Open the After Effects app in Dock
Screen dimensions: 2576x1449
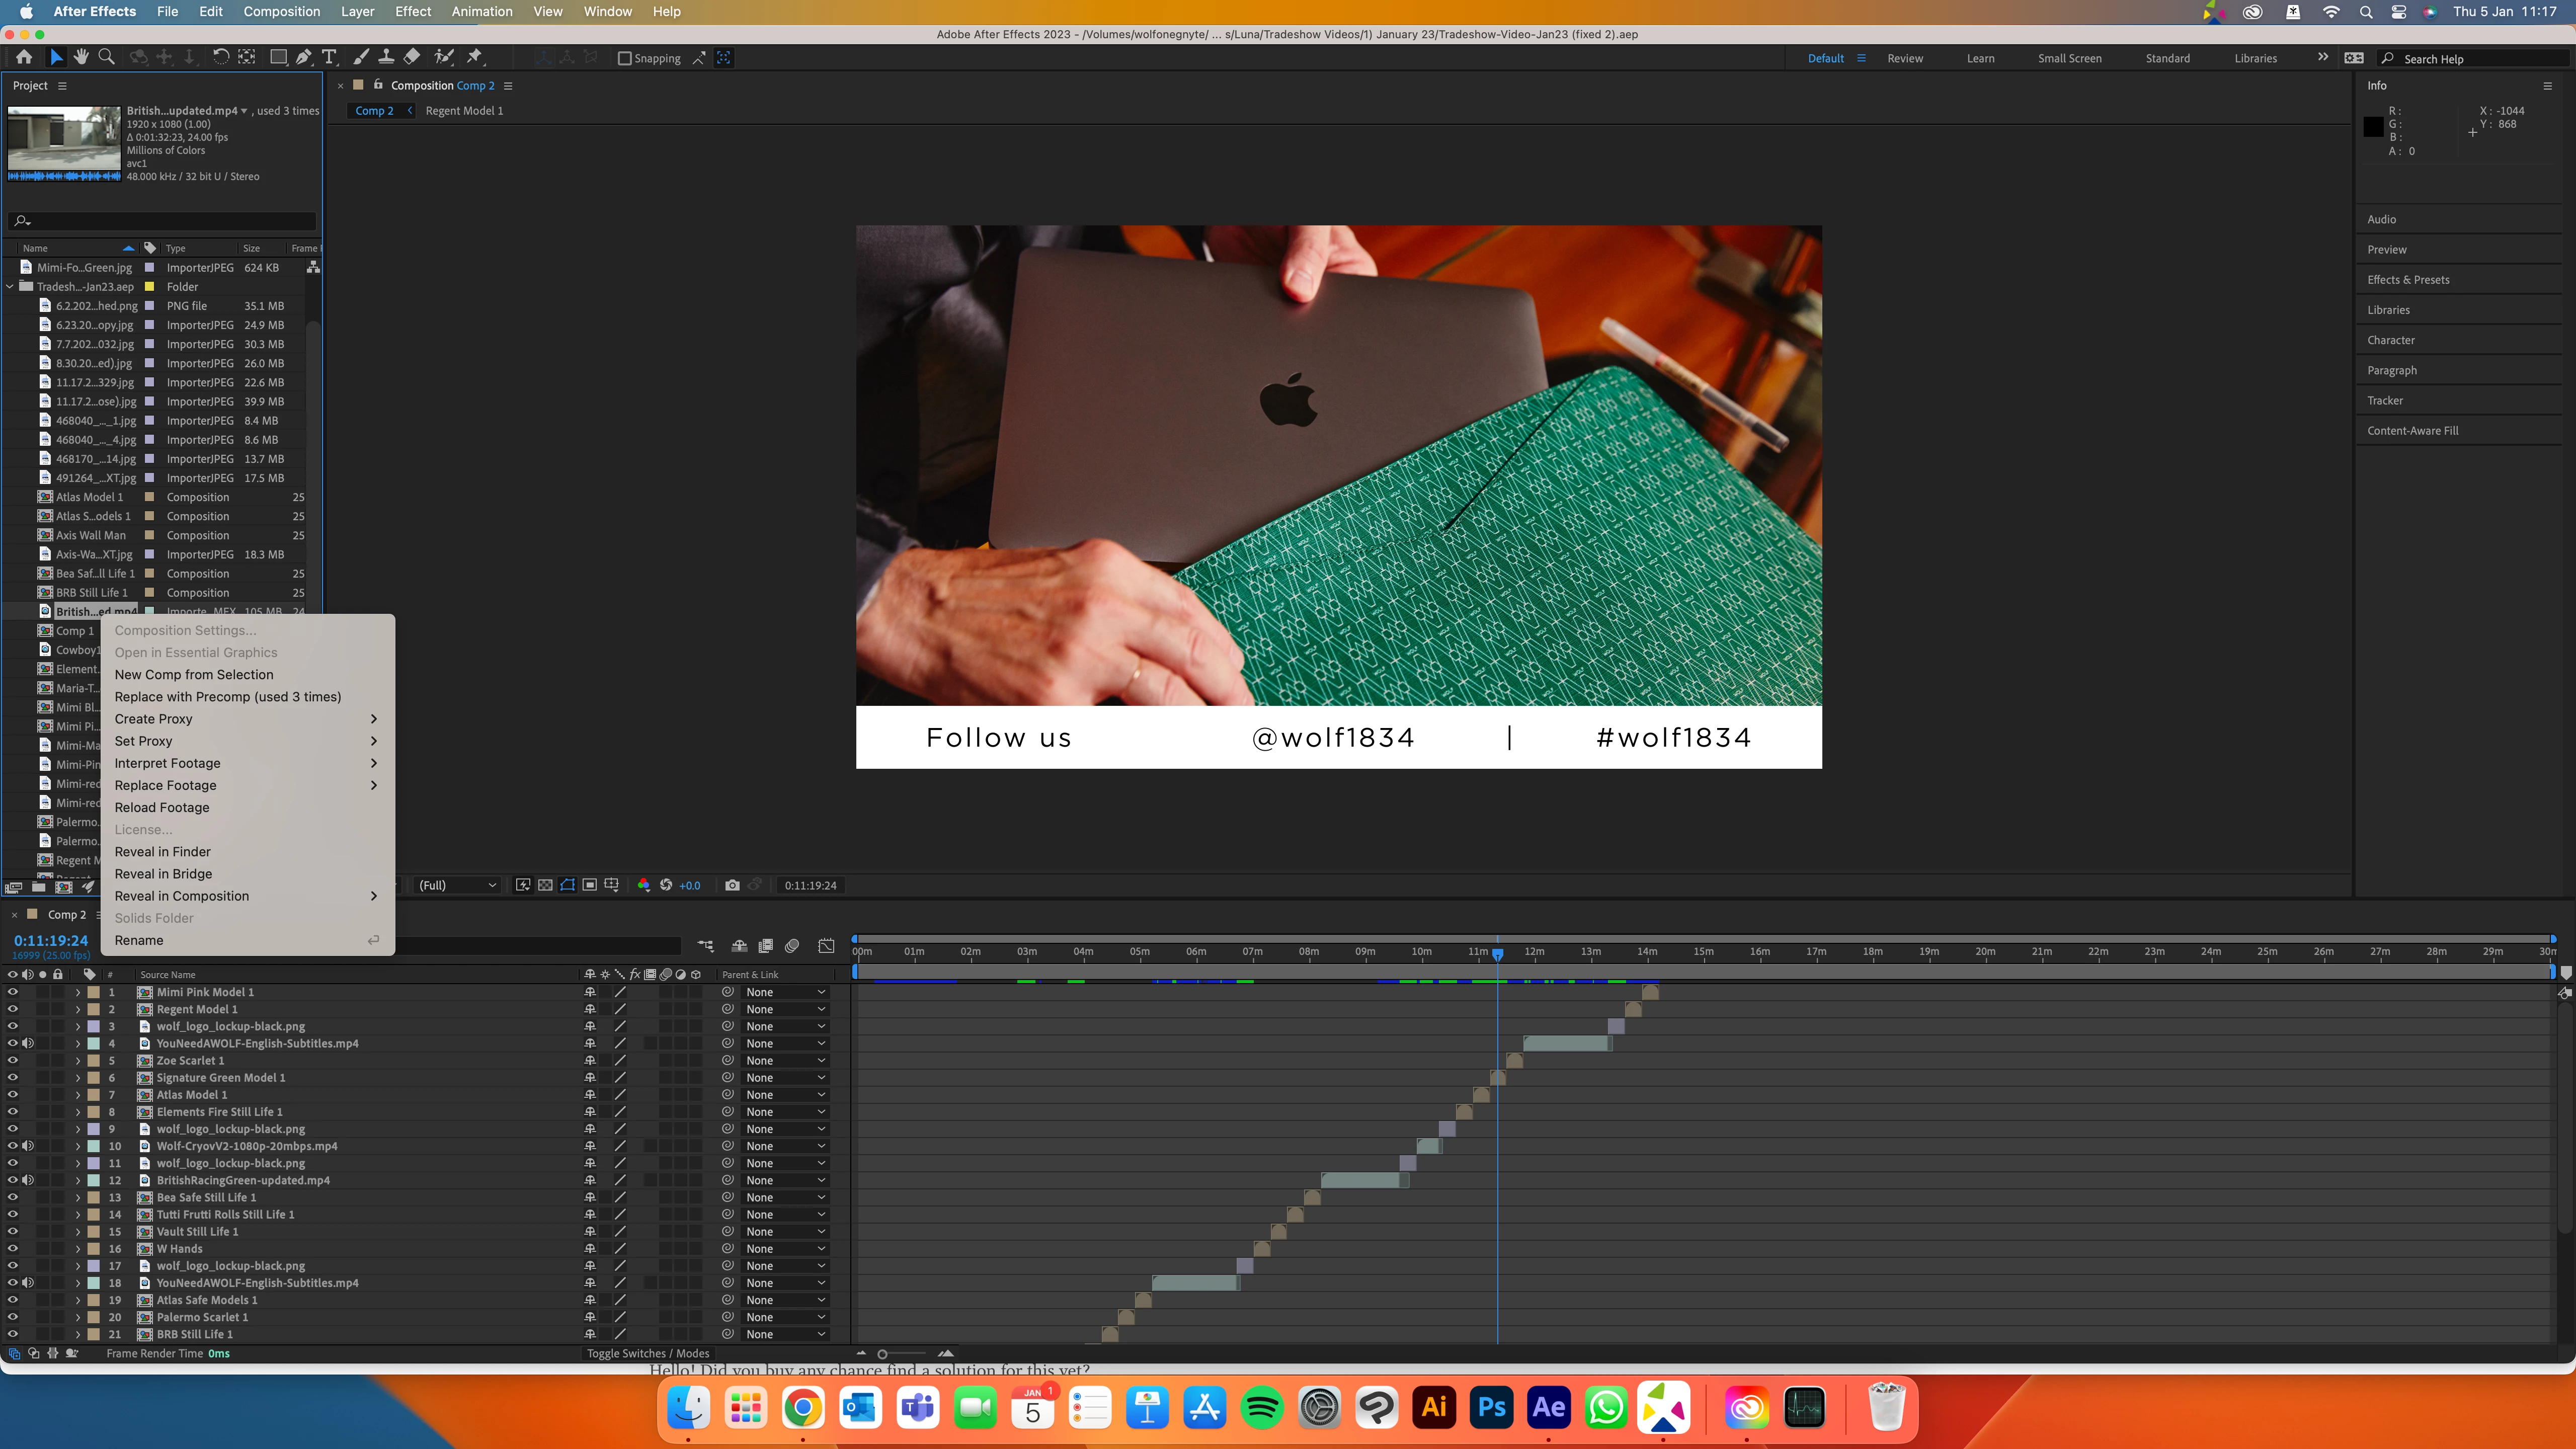[x=1548, y=1408]
